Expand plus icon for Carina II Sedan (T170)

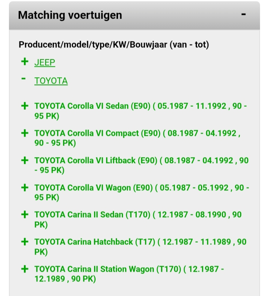click(x=25, y=215)
